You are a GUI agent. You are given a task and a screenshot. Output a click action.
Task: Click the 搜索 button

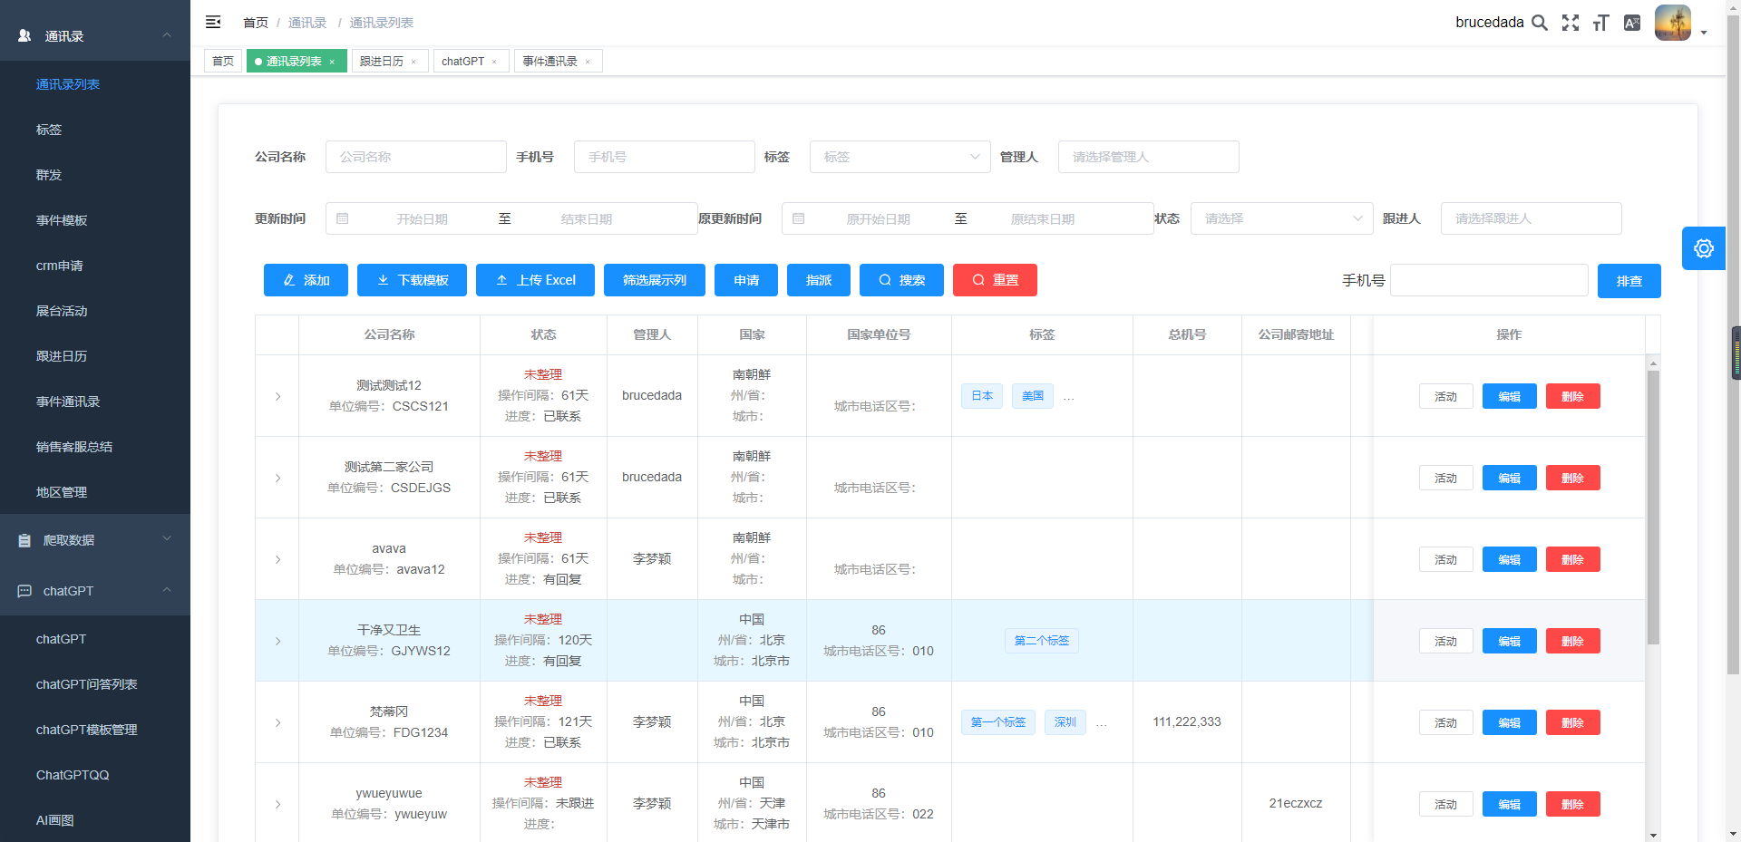(x=901, y=280)
